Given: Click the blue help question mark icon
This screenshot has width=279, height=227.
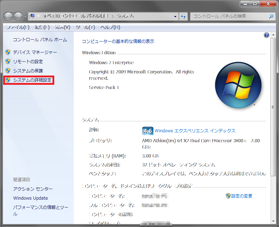Looking at the screenshot, I should 266,35.
